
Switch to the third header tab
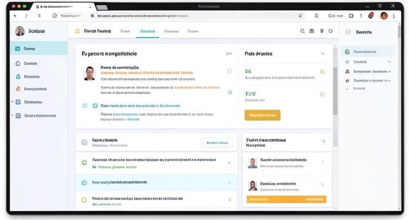coord(172,31)
